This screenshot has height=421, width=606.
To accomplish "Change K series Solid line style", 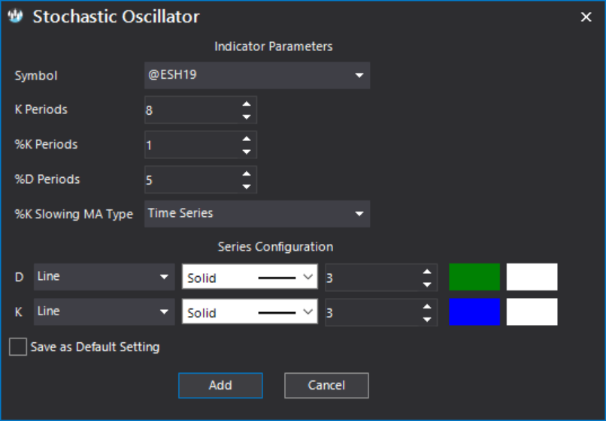I will [x=250, y=311].
